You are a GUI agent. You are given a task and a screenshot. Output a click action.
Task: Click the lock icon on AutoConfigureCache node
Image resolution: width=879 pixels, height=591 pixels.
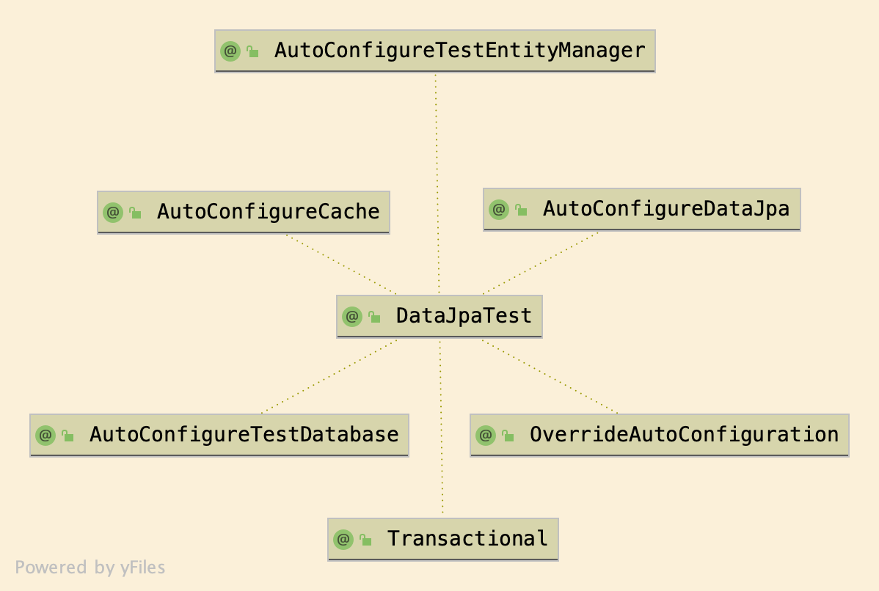point(135,213)
